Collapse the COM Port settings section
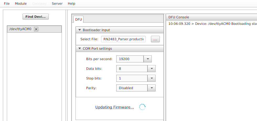This screenshot has width=257, height=121. pos(80,49)
